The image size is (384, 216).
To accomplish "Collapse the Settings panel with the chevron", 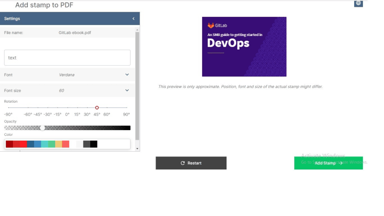I will pos(133,19).
